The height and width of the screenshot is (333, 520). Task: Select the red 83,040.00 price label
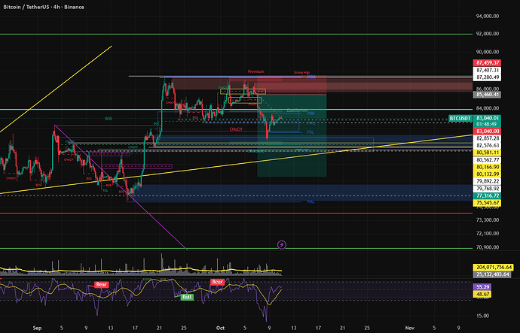pos(487,132)
